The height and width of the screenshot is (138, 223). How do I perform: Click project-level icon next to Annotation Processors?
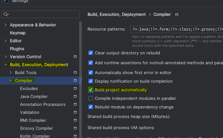click(x=75, y=105)
